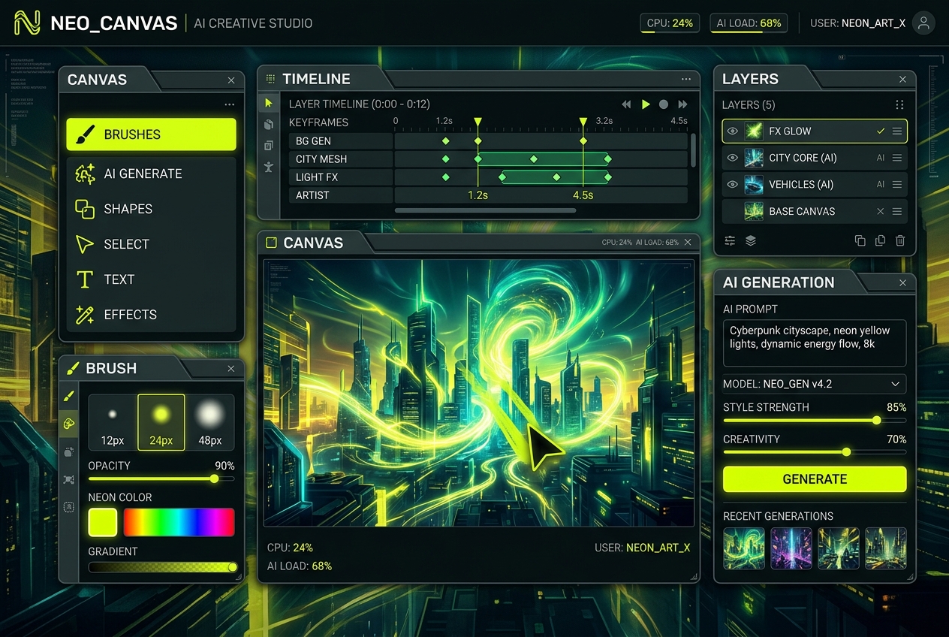Open the MODEL NEO_GEN v4.2 dropdown
The width and height of the screenshot is (949, 637).
click(x=815, y=384)
